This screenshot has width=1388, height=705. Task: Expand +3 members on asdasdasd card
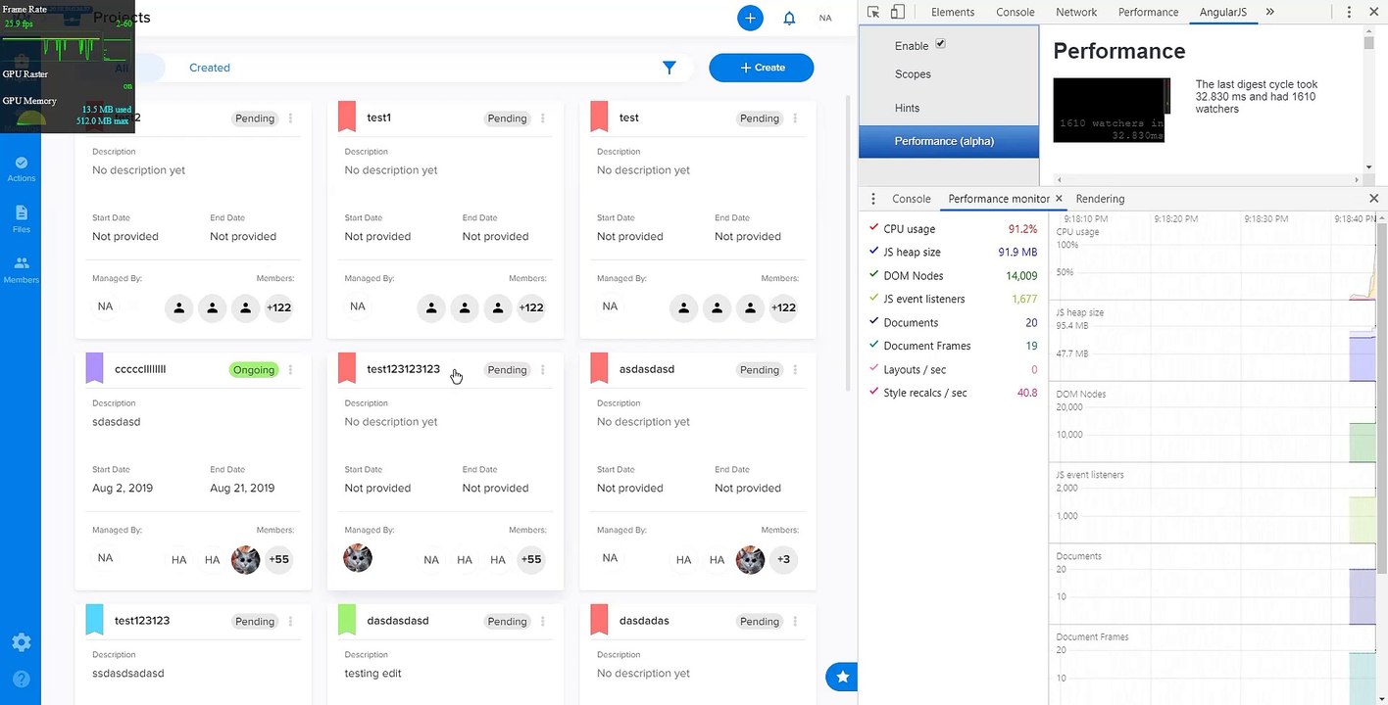click(x=783, y=560)
